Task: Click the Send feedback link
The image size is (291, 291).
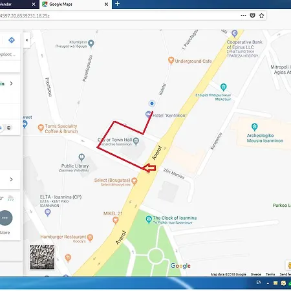Action: tap(285, 274)
